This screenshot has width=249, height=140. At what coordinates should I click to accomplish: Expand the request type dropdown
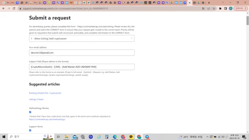pyautogui.click(x=82, y=38)
